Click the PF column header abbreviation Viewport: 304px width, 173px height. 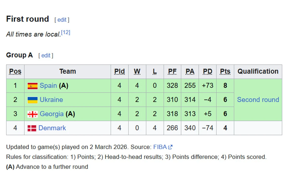[x=172, y=72]
